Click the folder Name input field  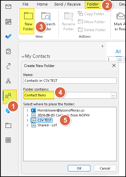(70, 81)
